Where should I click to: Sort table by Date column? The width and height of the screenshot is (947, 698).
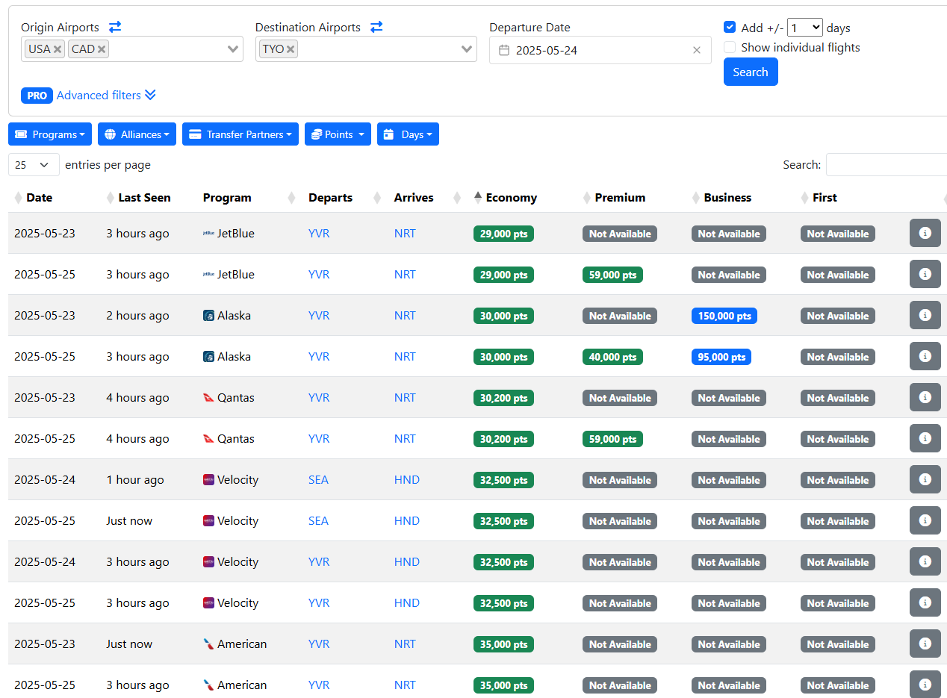click(39, 198)
